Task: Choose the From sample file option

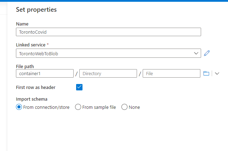Action: point(78,107)
